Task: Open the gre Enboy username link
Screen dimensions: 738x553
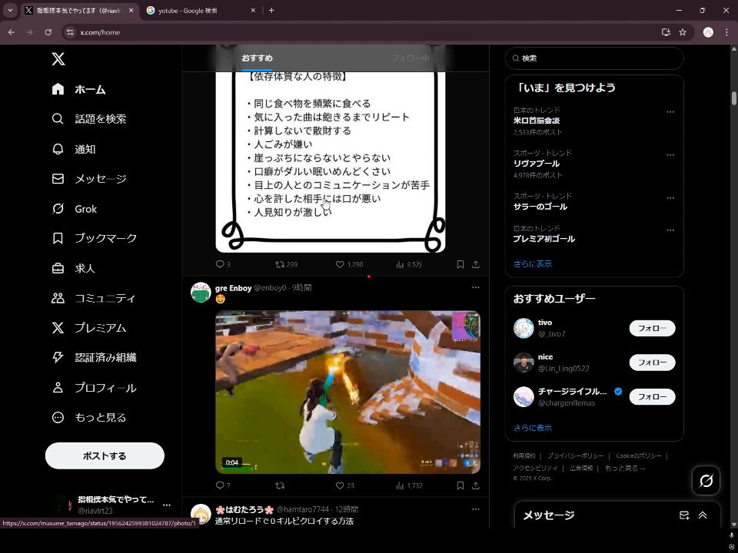Action: pos(234,288)
